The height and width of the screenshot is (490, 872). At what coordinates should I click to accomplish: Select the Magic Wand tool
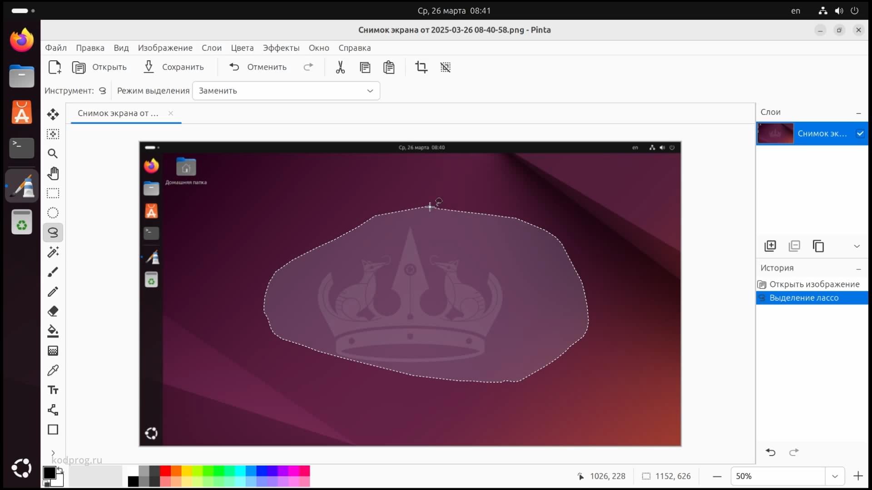click(x=53, y=252)
